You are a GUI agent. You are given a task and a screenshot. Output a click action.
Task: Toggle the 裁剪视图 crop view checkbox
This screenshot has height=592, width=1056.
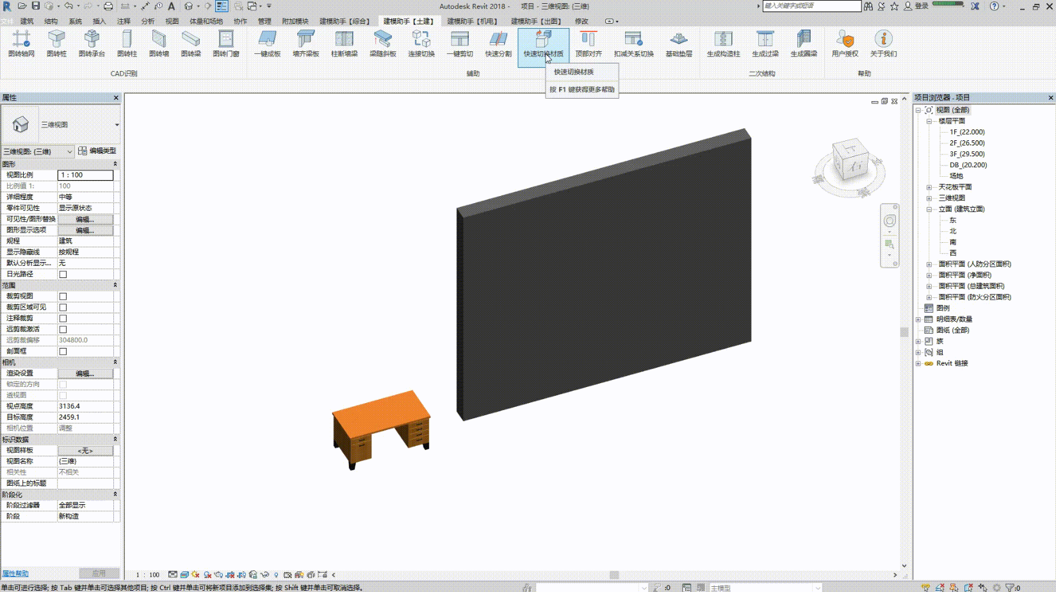[x=63, y=296]
